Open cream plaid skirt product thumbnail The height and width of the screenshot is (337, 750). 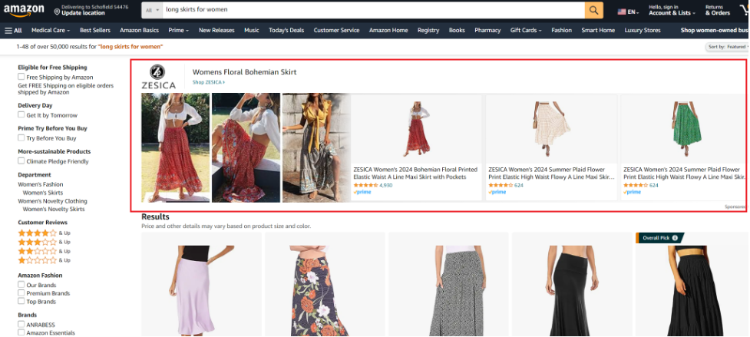coord(552,129)
